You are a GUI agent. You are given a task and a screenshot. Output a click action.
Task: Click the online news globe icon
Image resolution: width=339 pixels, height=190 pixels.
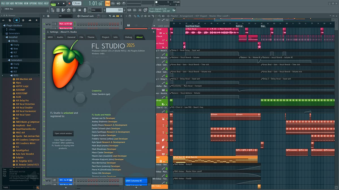click(x=173, y=10)
